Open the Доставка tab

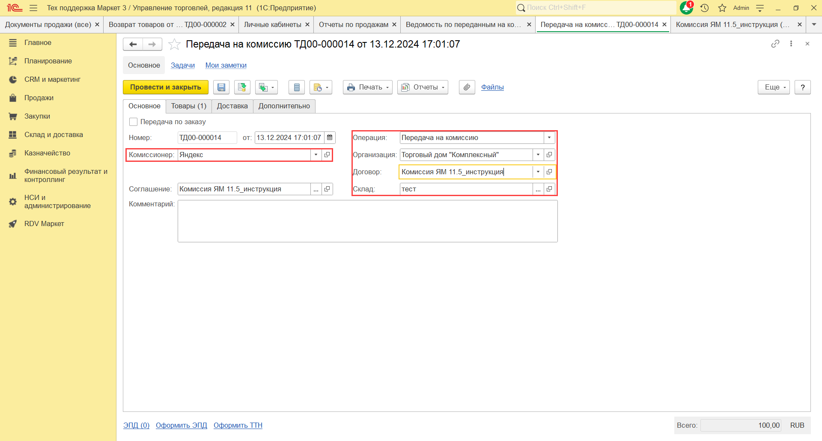[232, 106]
